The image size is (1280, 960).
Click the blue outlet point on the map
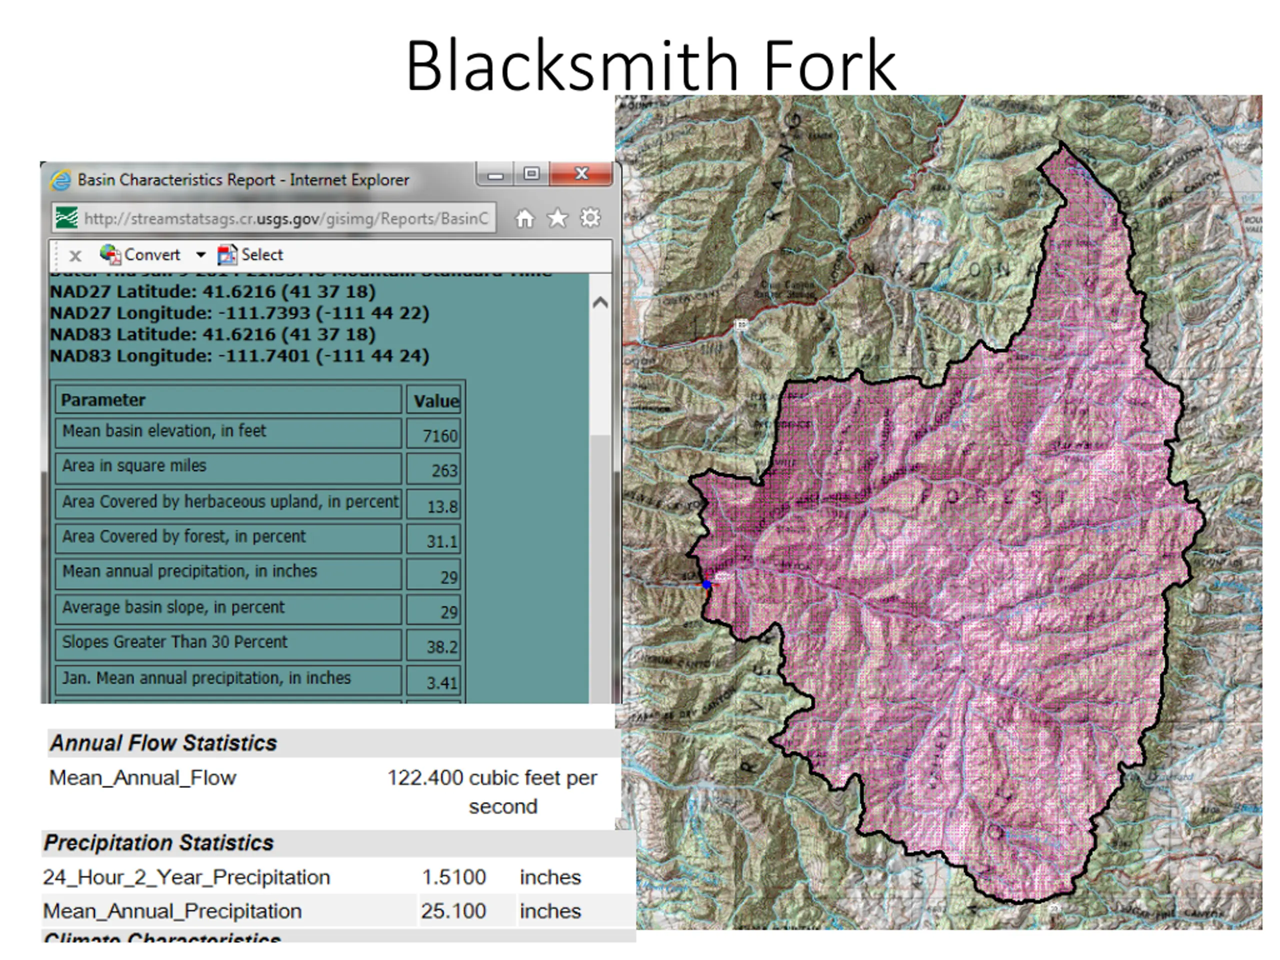pos(706,585)
